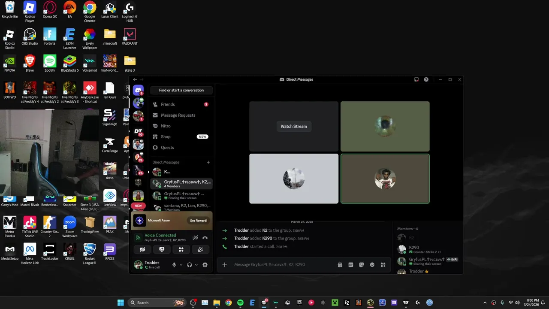Open the soundboard button in voice panel
The height and width of the screenshot is (309, 549).
click(x=200, y=249)
